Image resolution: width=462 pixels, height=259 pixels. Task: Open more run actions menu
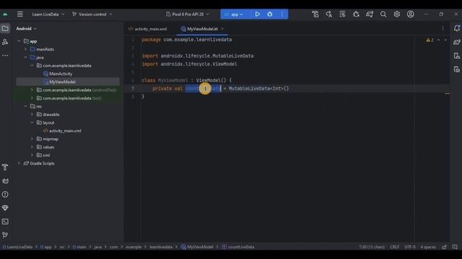pos(282,14)
